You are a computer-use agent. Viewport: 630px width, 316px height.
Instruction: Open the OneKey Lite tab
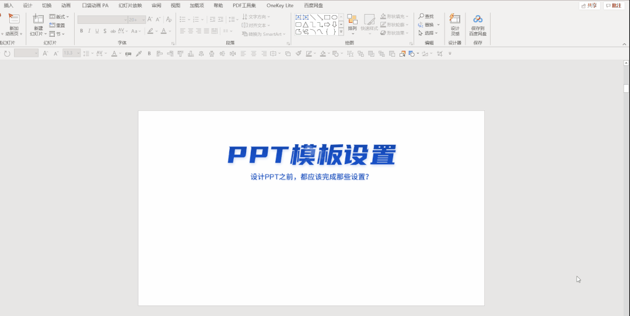tap(280, 5)
